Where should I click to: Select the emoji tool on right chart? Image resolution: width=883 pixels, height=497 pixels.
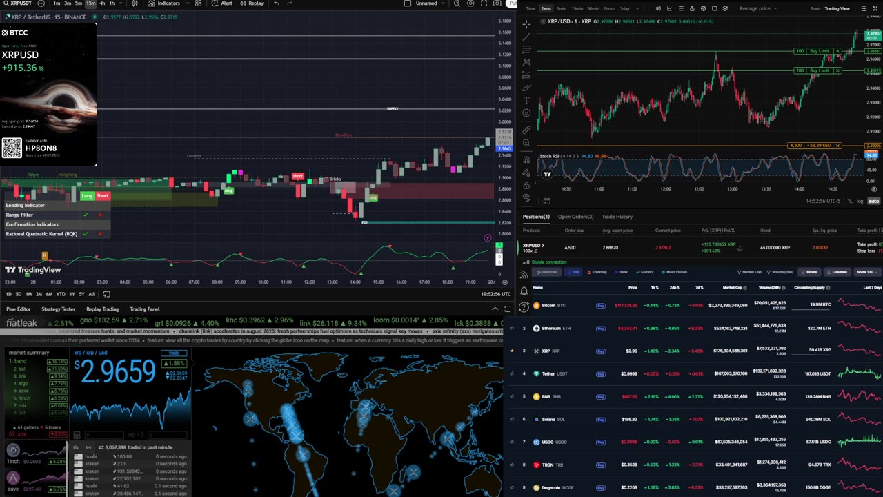526,113
